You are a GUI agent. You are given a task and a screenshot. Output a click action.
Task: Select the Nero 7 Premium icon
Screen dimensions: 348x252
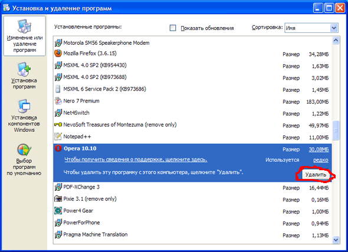(58, 101)
